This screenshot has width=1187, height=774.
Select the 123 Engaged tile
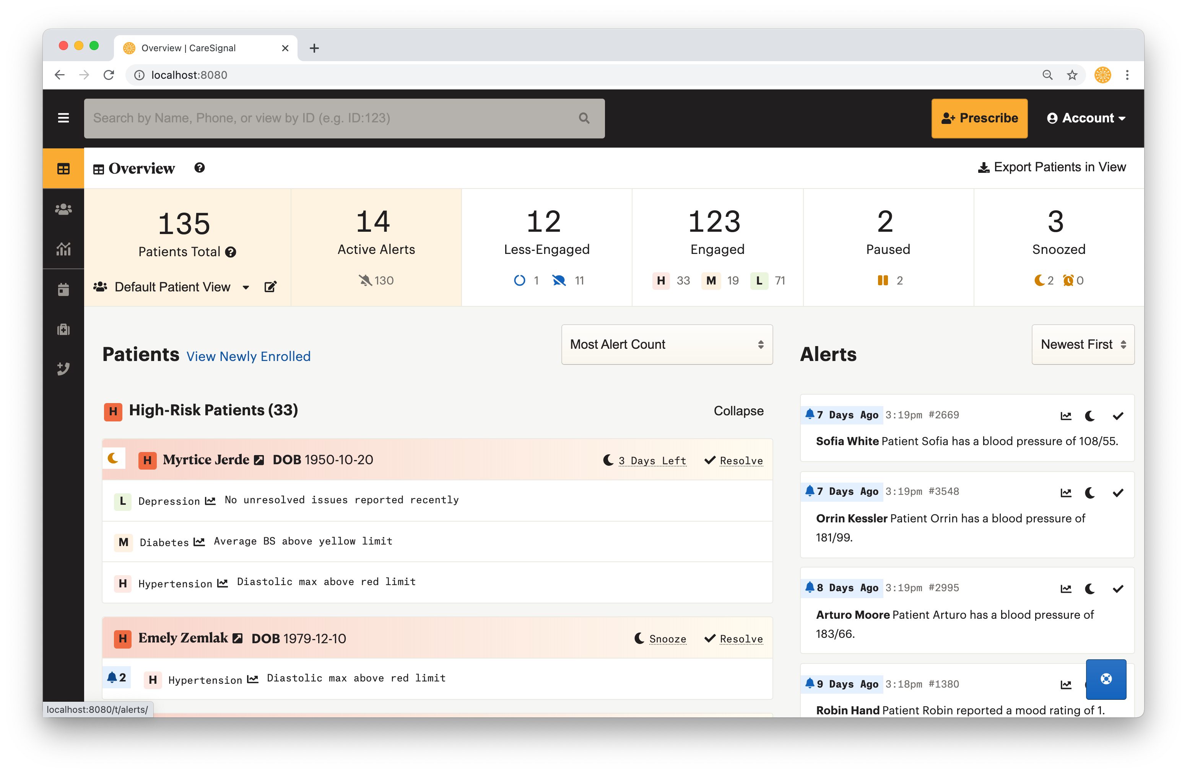click(x=717, y=247)
